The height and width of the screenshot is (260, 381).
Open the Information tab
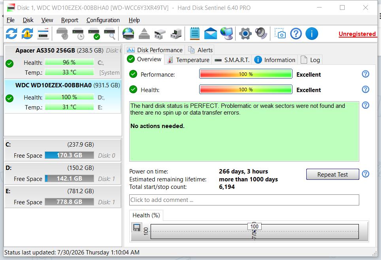point(275,60)
